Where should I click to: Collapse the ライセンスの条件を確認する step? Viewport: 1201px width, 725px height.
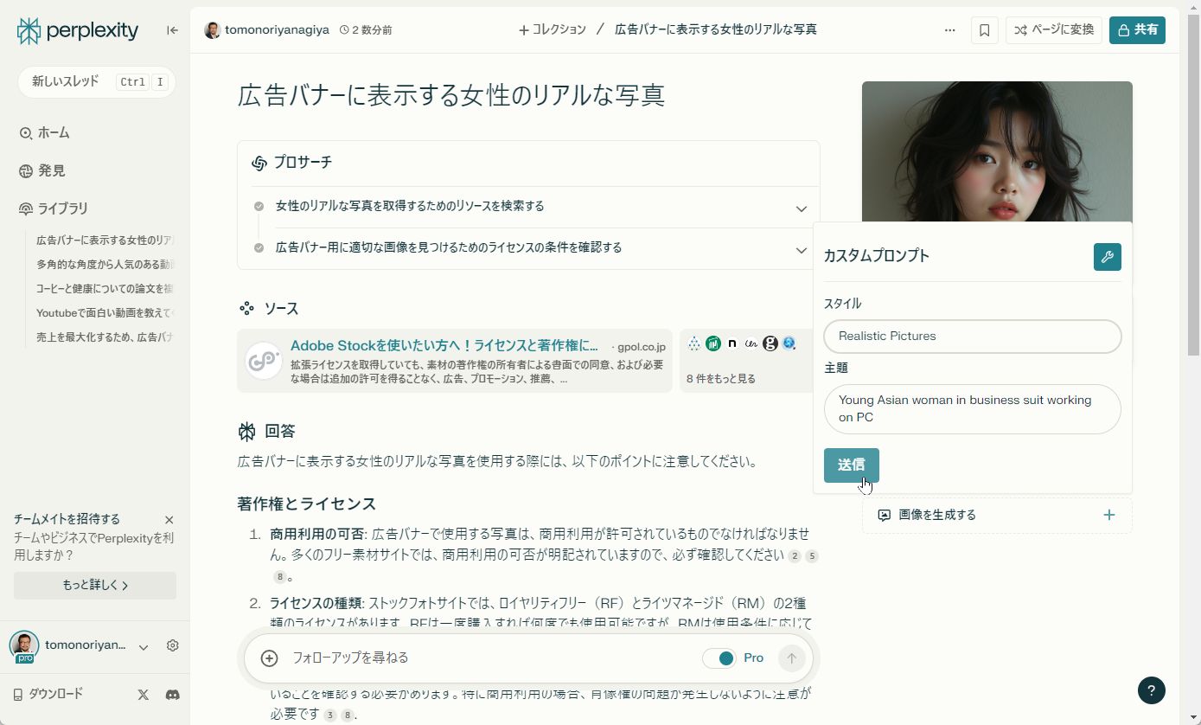tap(801, 250)
